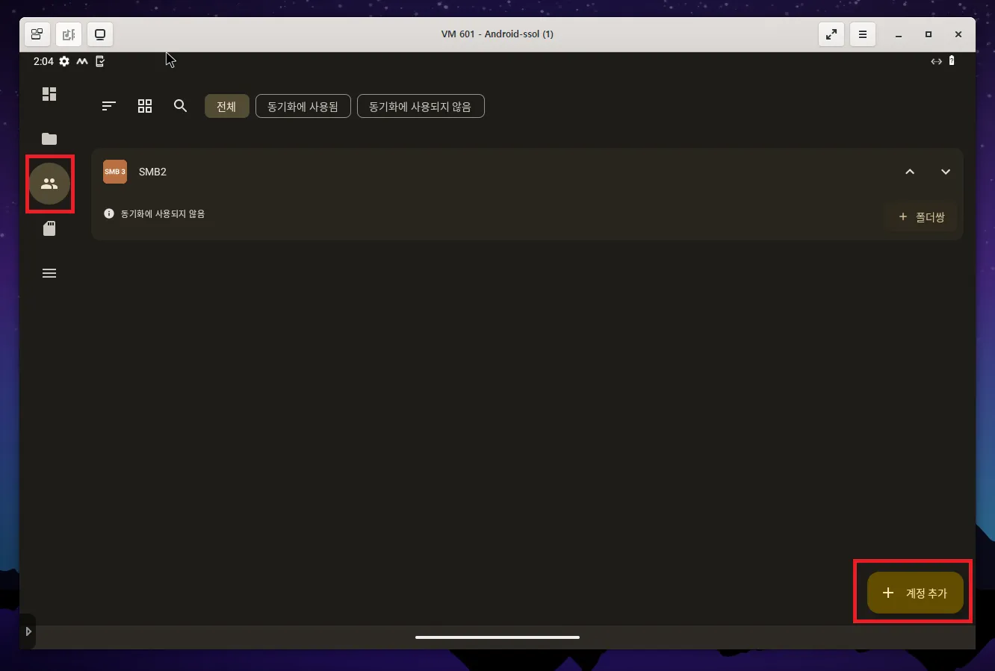
Task: Select the "전체" filter chip
Action: 226,106
